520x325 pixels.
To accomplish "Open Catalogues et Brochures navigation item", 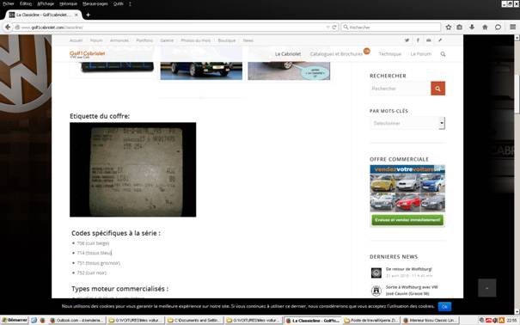I will (x=336, y=54).
